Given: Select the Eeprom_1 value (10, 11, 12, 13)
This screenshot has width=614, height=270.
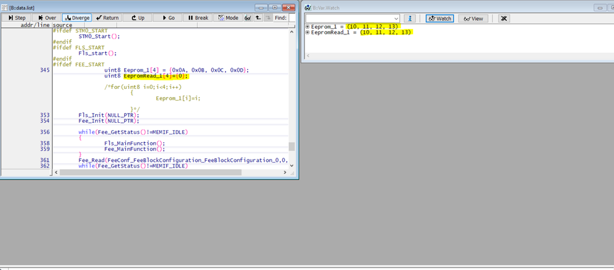Looking at the screenshot, I should [x=373, y=26].
